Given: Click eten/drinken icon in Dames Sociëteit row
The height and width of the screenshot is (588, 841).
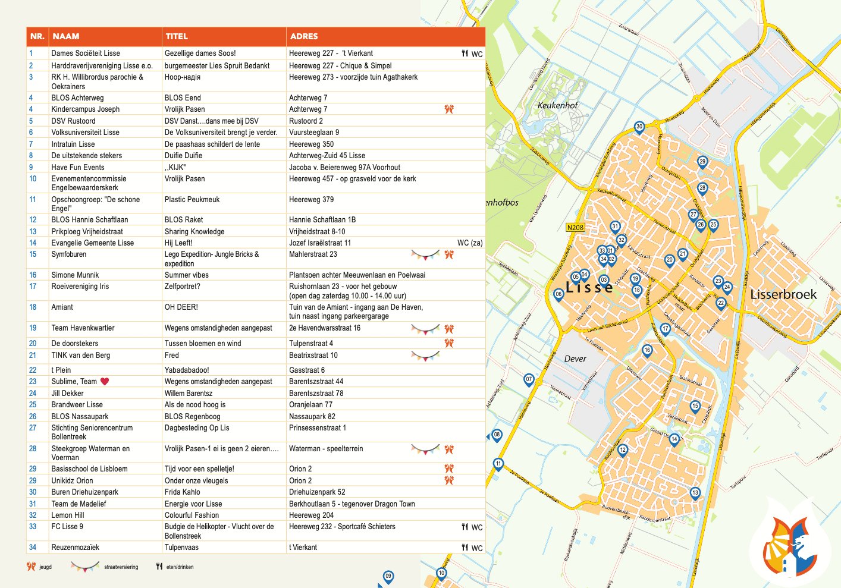Looking at the screenshot, I should pos(465,54).
